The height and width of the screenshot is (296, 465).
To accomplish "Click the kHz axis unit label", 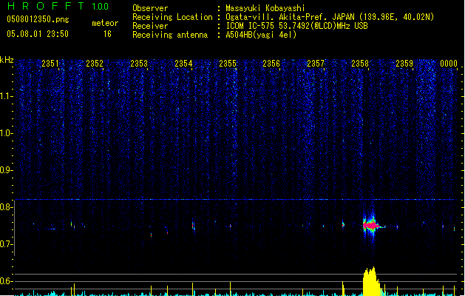I will [x=7, y=60].
